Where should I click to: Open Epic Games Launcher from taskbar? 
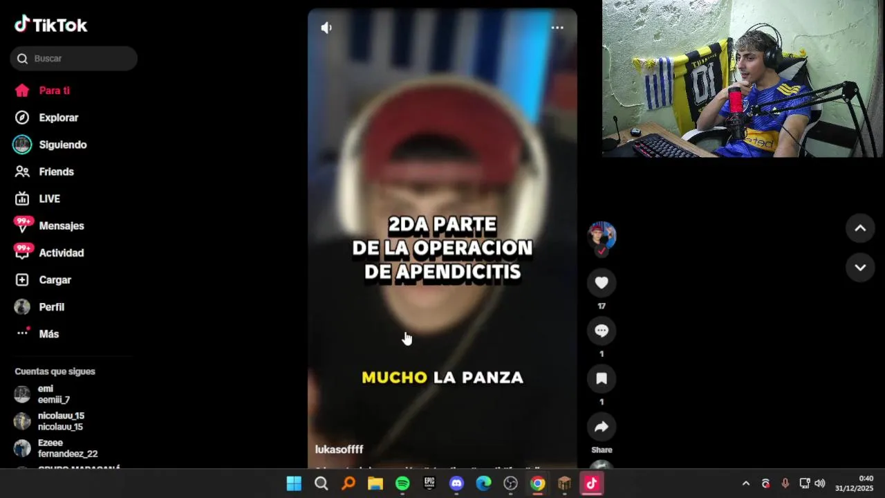429,483
